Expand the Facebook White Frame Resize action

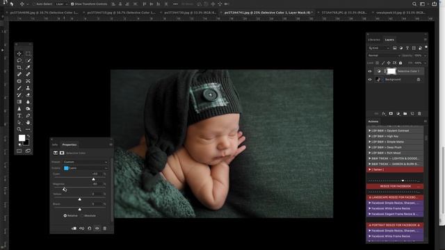click(x=369, y=208)
